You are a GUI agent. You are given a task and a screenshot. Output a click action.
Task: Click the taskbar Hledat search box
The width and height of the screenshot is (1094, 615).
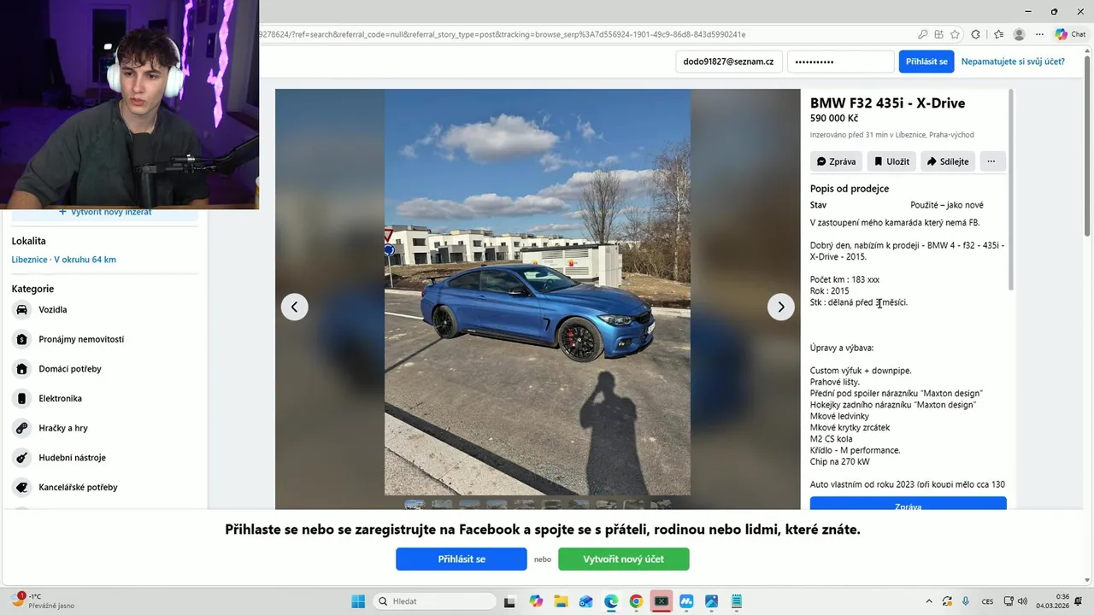(x=436, y=601)
